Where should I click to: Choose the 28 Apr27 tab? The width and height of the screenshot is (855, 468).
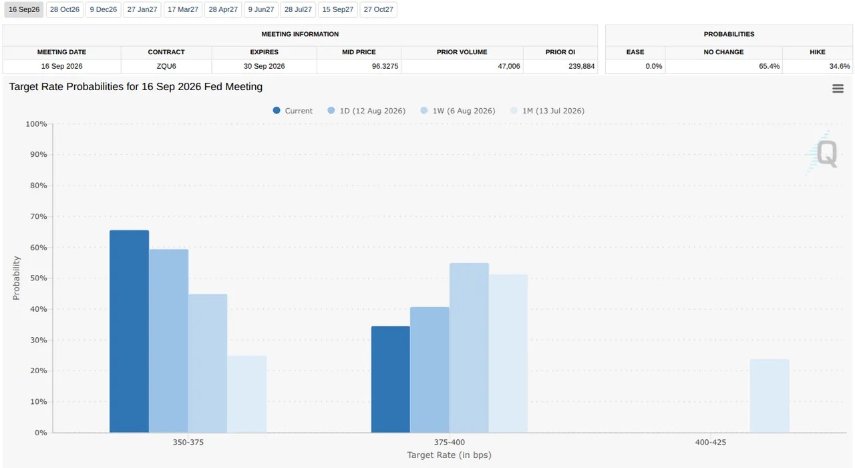[223, 10]
